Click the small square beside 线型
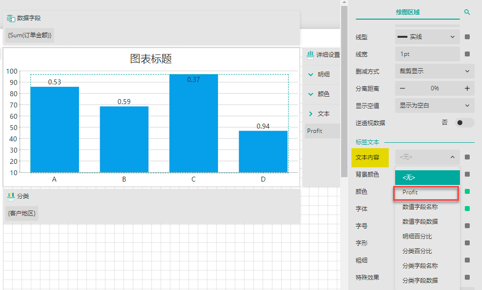This screenshot has height=290, width=482. tap(467, 37)
